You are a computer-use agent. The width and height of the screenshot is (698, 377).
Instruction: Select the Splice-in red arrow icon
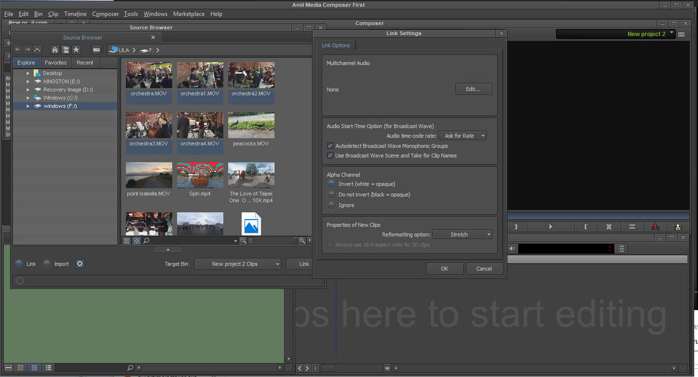coord(655,227)
